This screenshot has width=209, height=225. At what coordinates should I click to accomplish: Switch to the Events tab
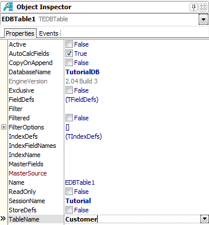coord(49,33)
